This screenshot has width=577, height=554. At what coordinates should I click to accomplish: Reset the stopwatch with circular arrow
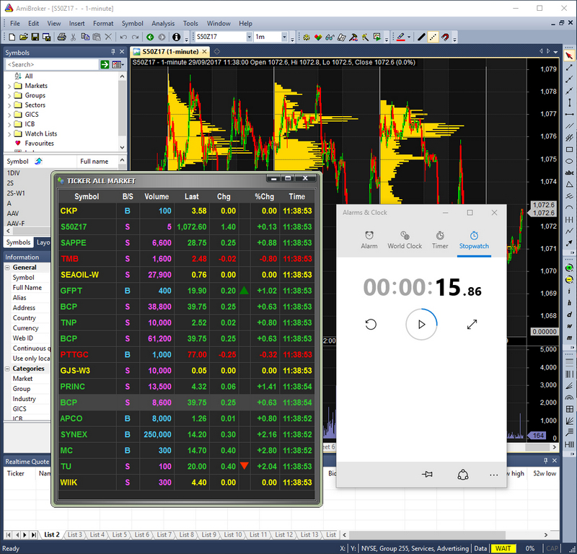point(371,325)
